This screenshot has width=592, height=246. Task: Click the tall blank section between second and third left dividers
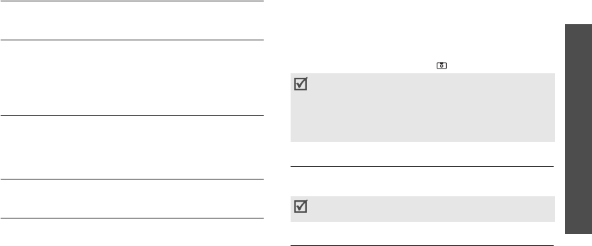(x=132, y=77)
